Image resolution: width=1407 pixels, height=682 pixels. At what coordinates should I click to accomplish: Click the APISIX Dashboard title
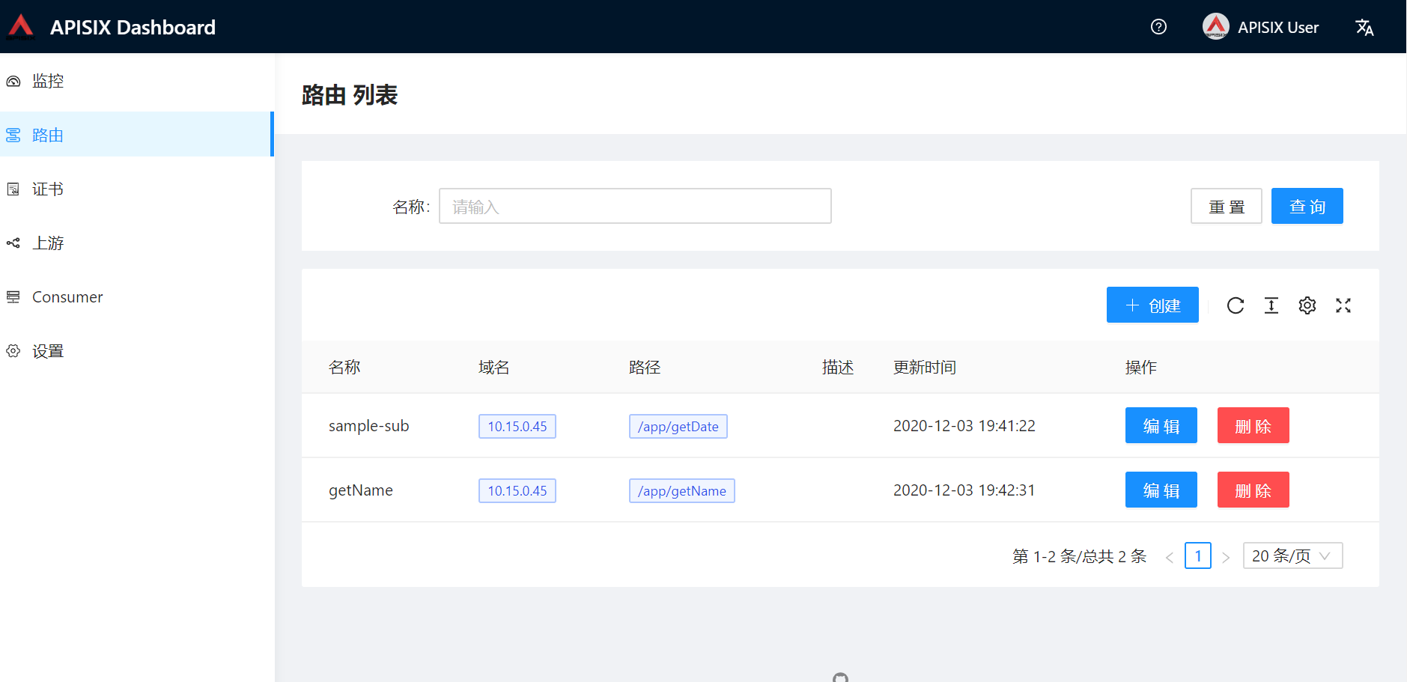coord(133,28)
